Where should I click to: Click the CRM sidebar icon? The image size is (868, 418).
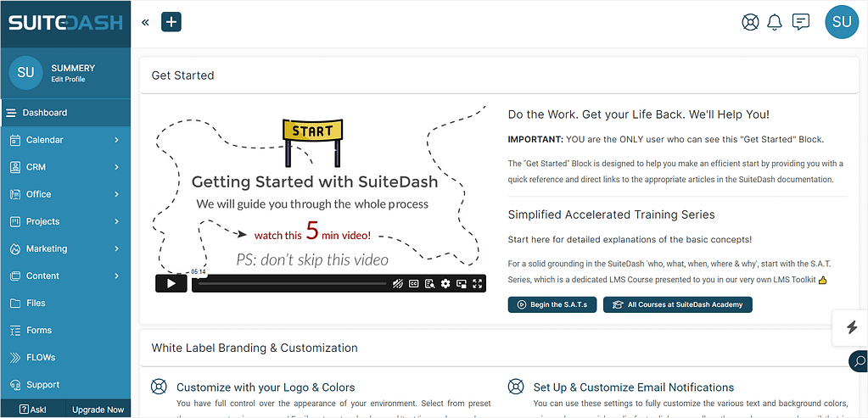[15, 167]
